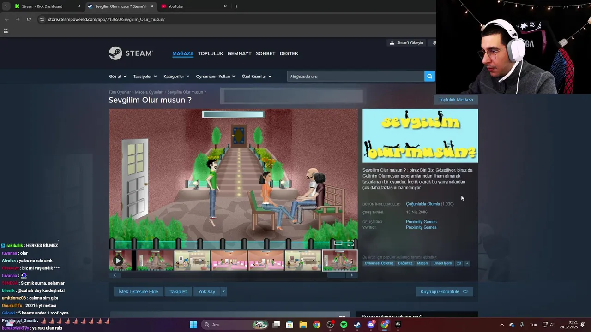Reload the page with the browser refresh button
The width and height of the screenshot is (591, 332).
pyautogui.click(x=29, y=19)
